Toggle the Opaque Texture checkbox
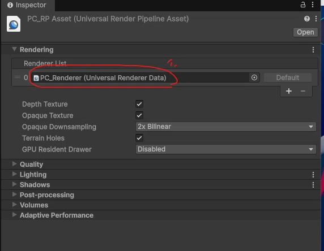The image size is (324, 251). click(x=139, y=115)
